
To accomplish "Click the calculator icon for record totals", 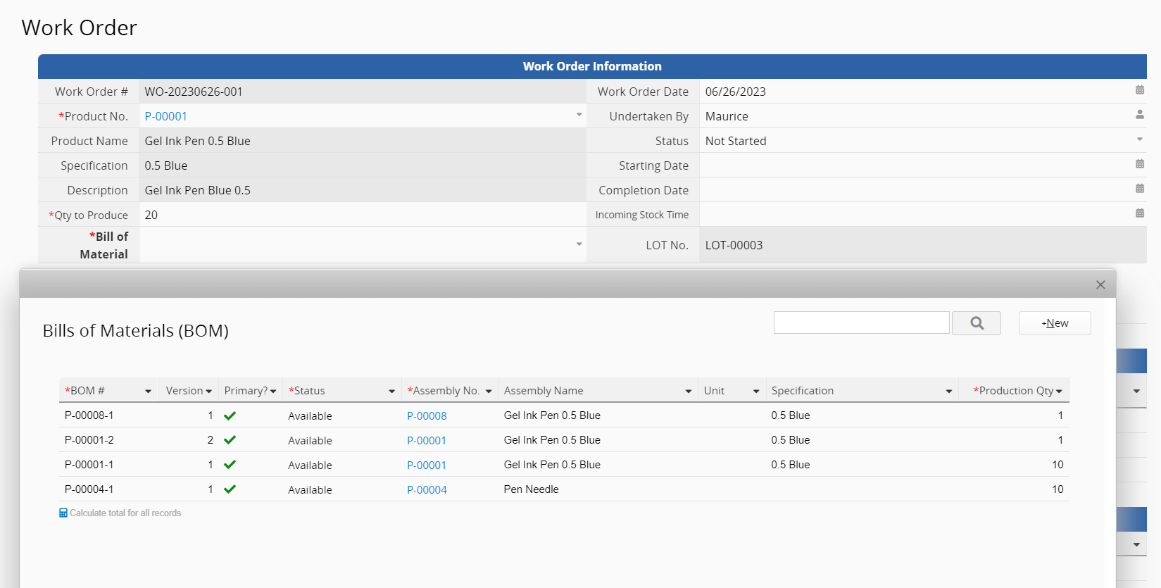I will 63,513.
